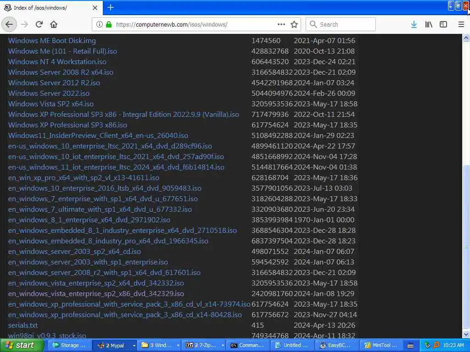Bookmark this page with the star icon
Viewport: 470px width, 352px height.
pos(294,24)
